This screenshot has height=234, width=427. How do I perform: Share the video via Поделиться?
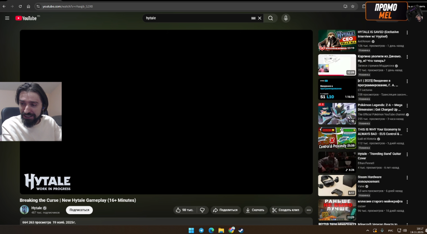point(225,210)
